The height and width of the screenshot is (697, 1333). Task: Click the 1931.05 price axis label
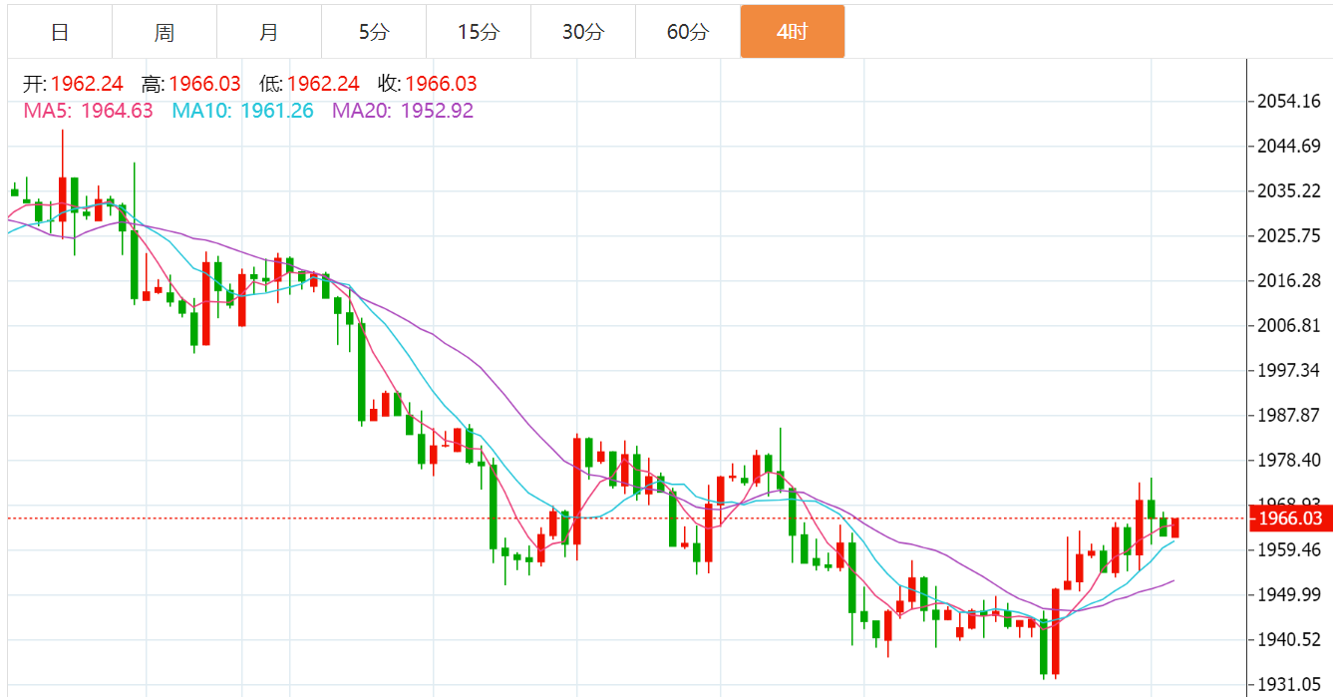pyautogui.click(x=1290, y=684)
